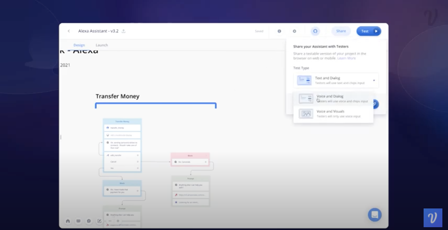The width and height of the screenshot is (448, 230).
Task: Click the audio URL step in right Prompt block
Action: tap(190, 195)
